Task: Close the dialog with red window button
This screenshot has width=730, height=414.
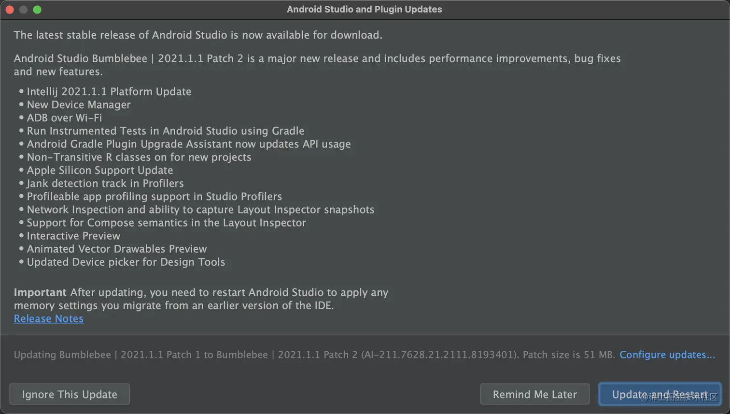Action: [10, 10]
